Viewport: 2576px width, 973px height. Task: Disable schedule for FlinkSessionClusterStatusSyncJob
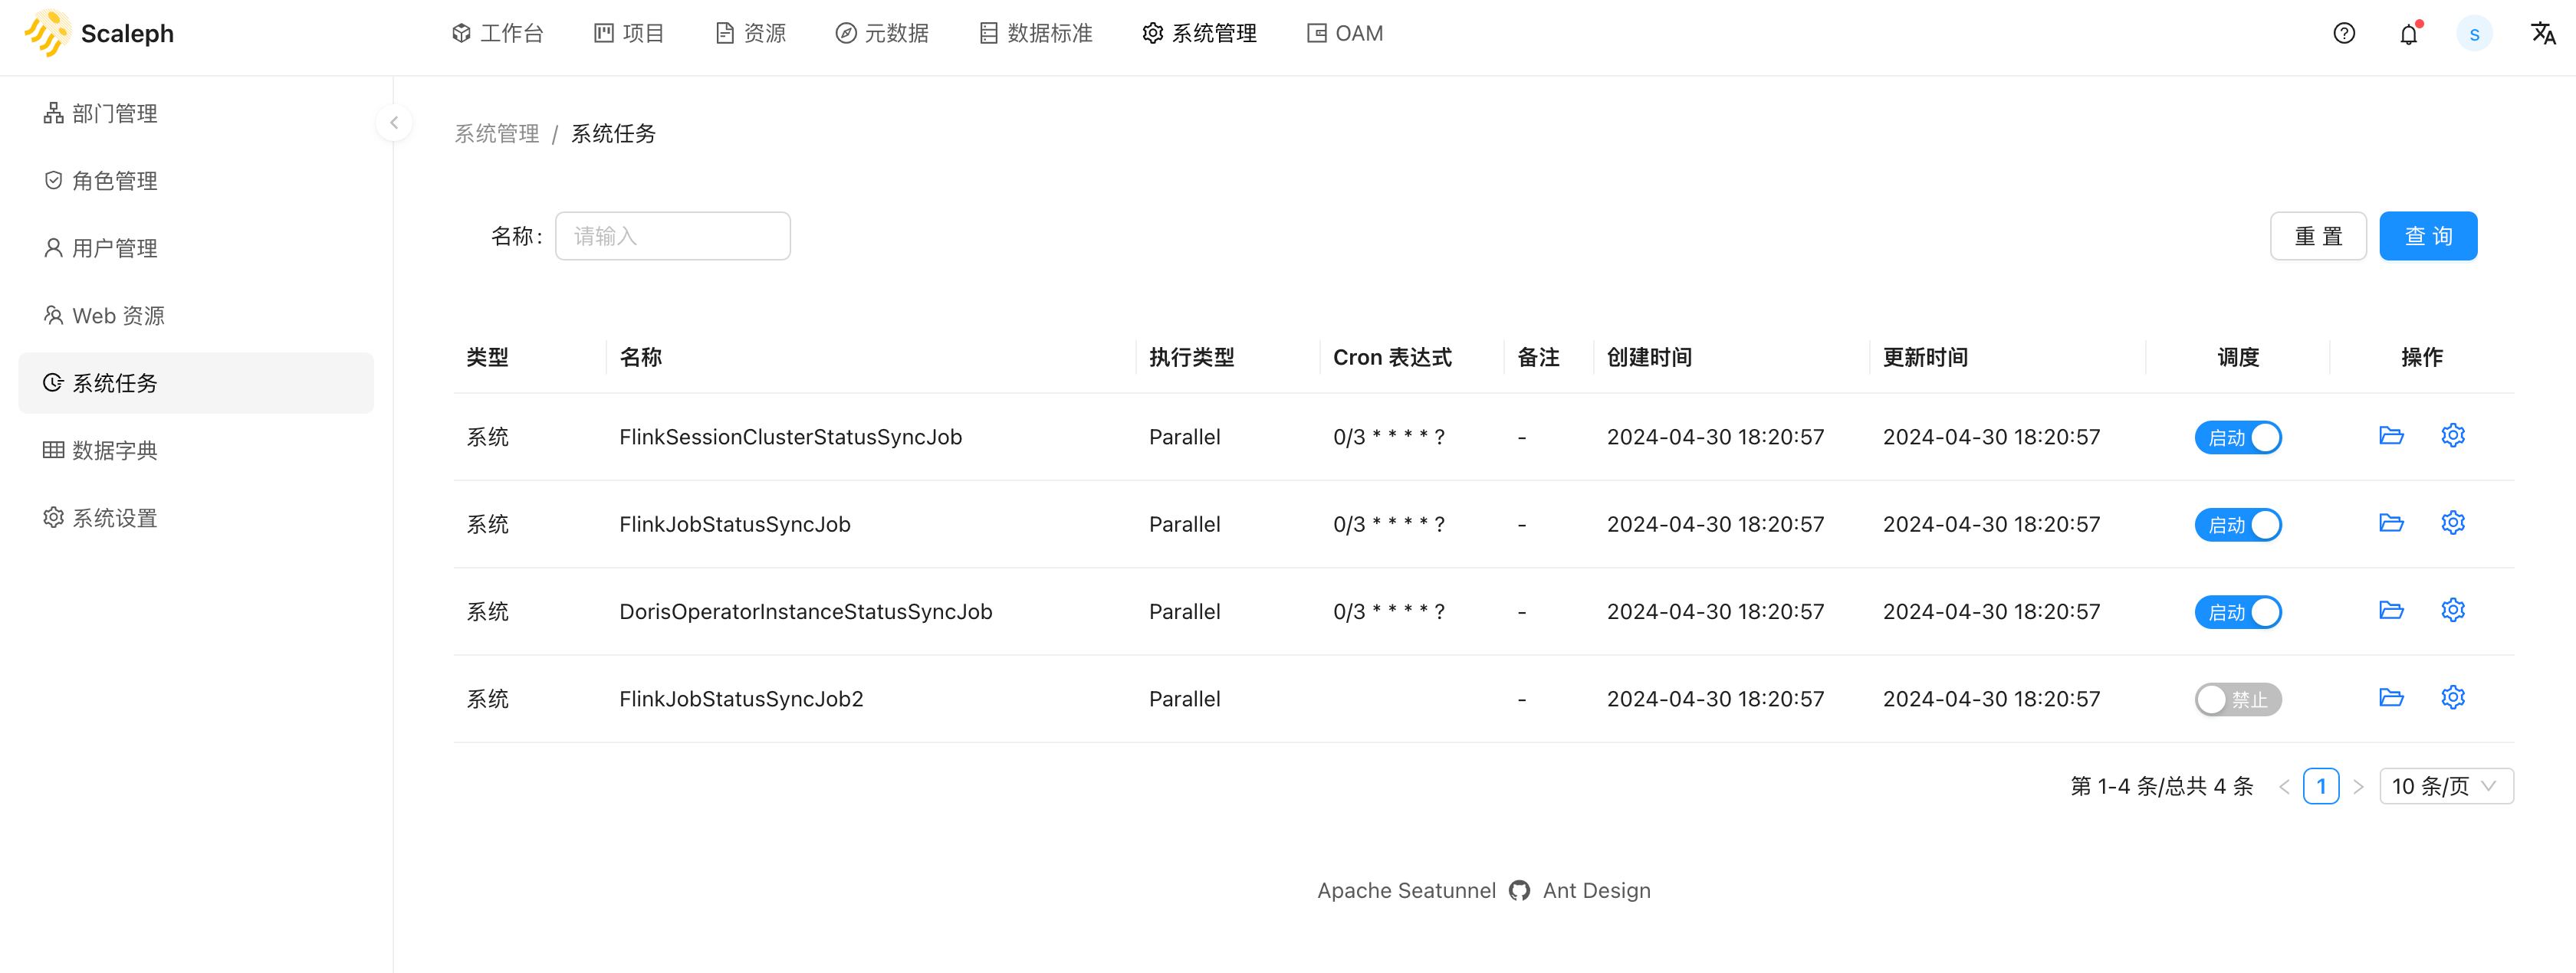coord(2238,437)
